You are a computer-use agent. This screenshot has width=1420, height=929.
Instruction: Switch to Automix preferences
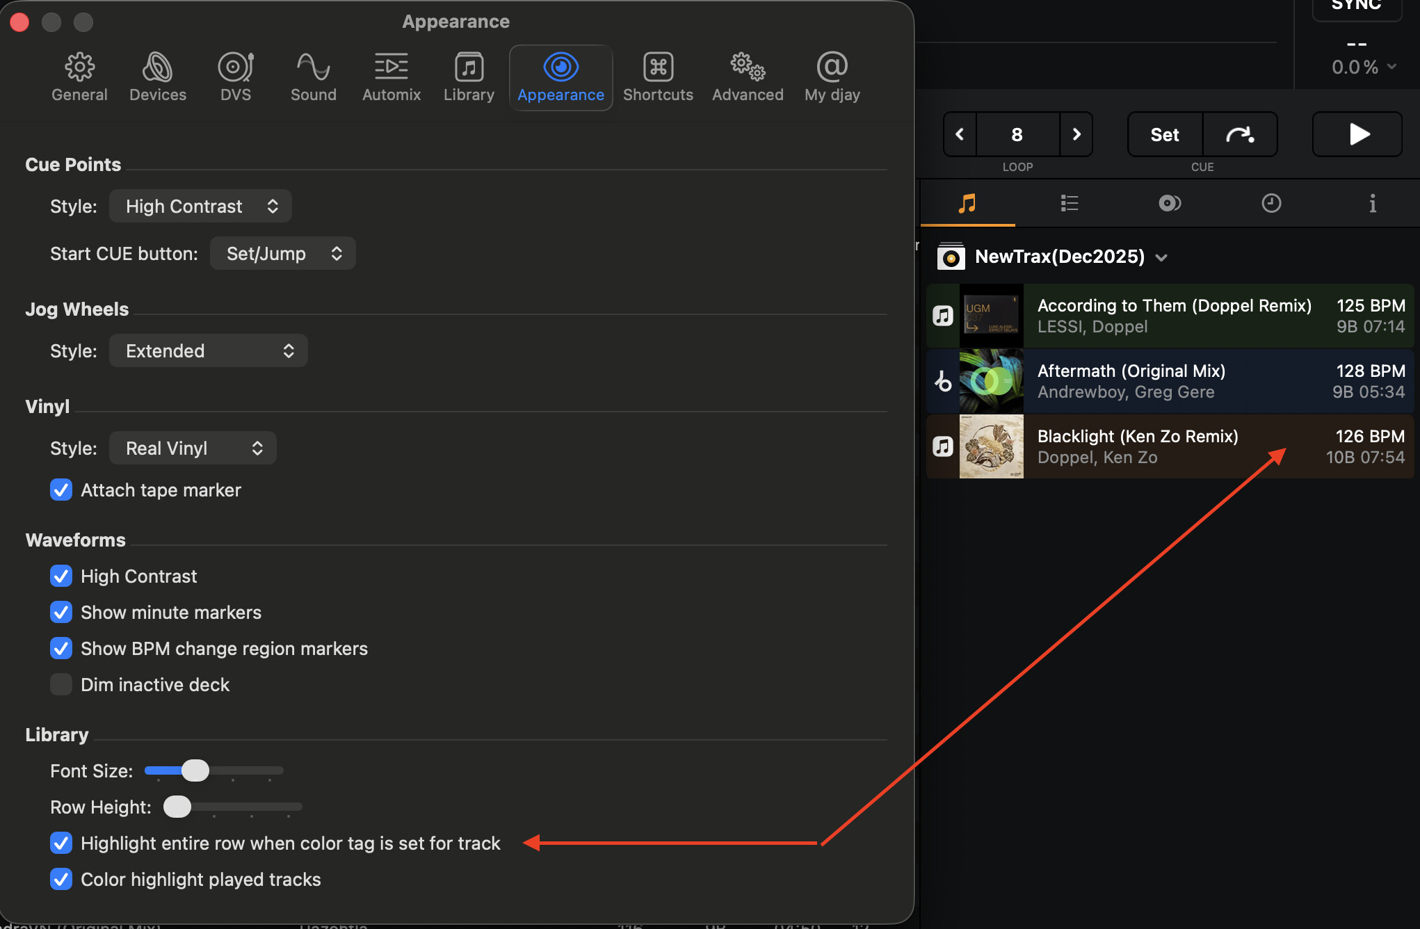click(x=391, y=77)
